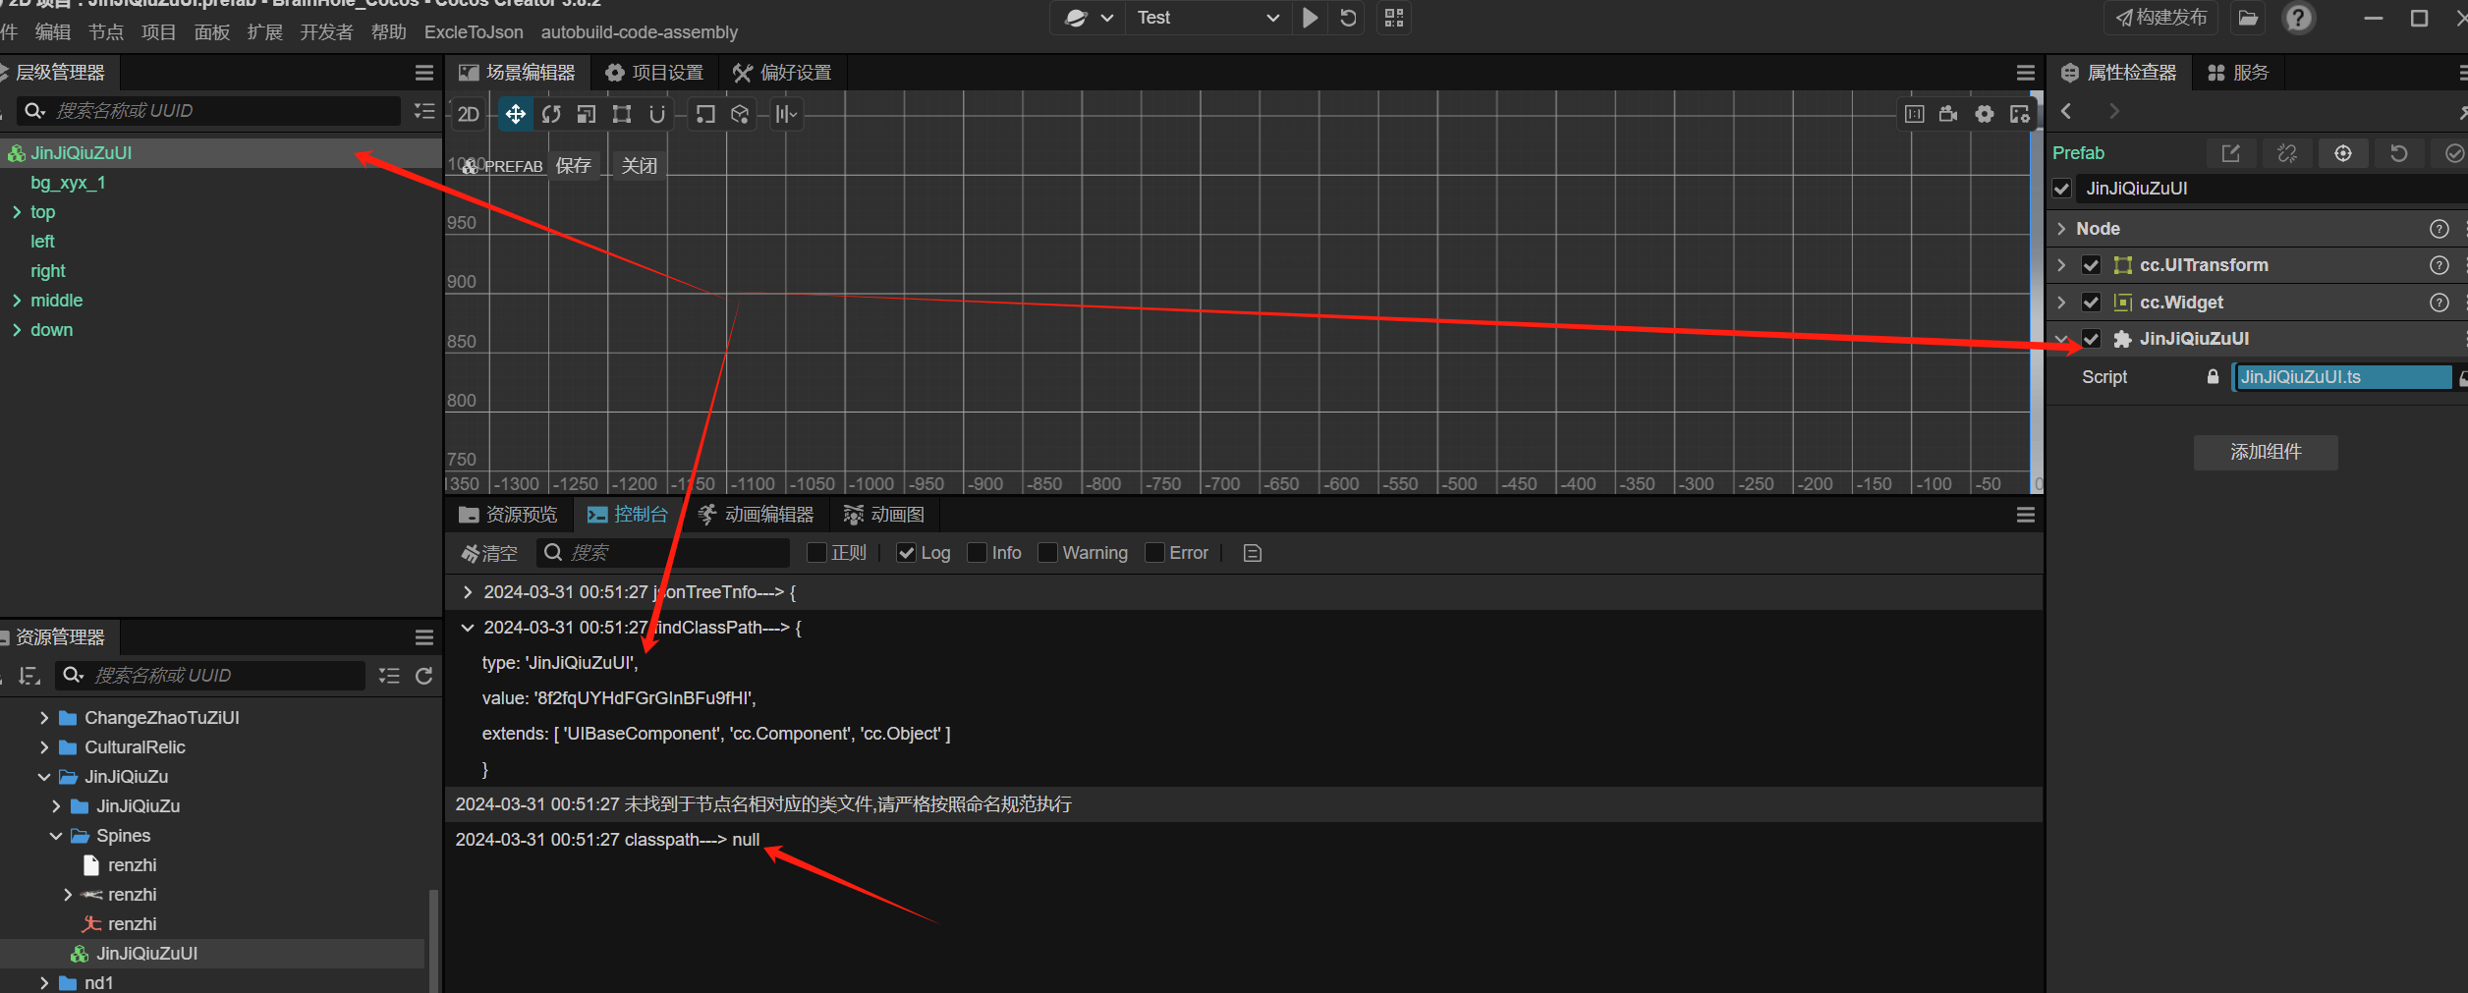Image resolution: width=2468 pixels, height=993 pixels.
Task: Click the 1:1 reference resolution icon
Action: tap(1914, 114)
